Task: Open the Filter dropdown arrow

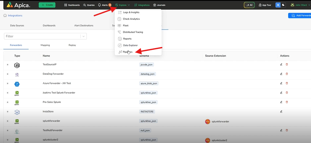Action: [84, 36]
